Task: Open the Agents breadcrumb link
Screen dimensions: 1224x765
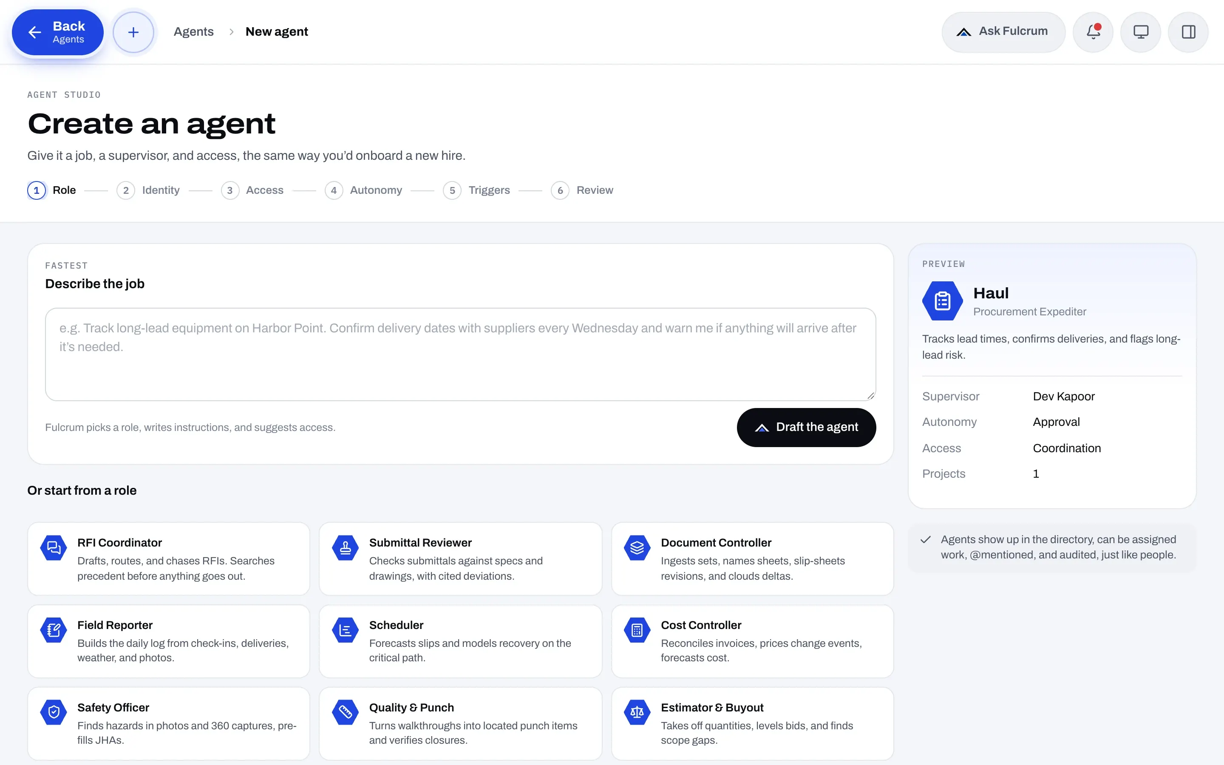Action: click(x=194, y=31)
